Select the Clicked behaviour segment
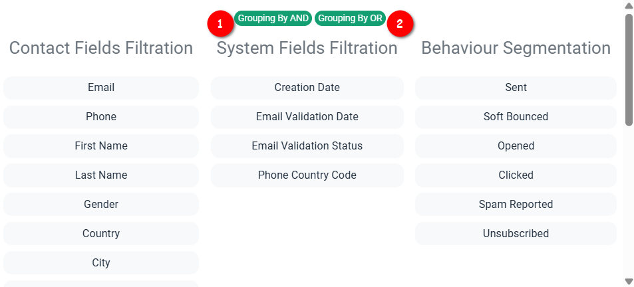The height and width of the screenshot is (287, 634). coord(516,175)
